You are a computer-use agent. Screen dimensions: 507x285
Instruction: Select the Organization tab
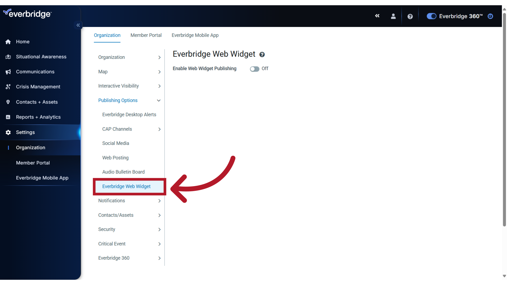(x=107, y=35)
